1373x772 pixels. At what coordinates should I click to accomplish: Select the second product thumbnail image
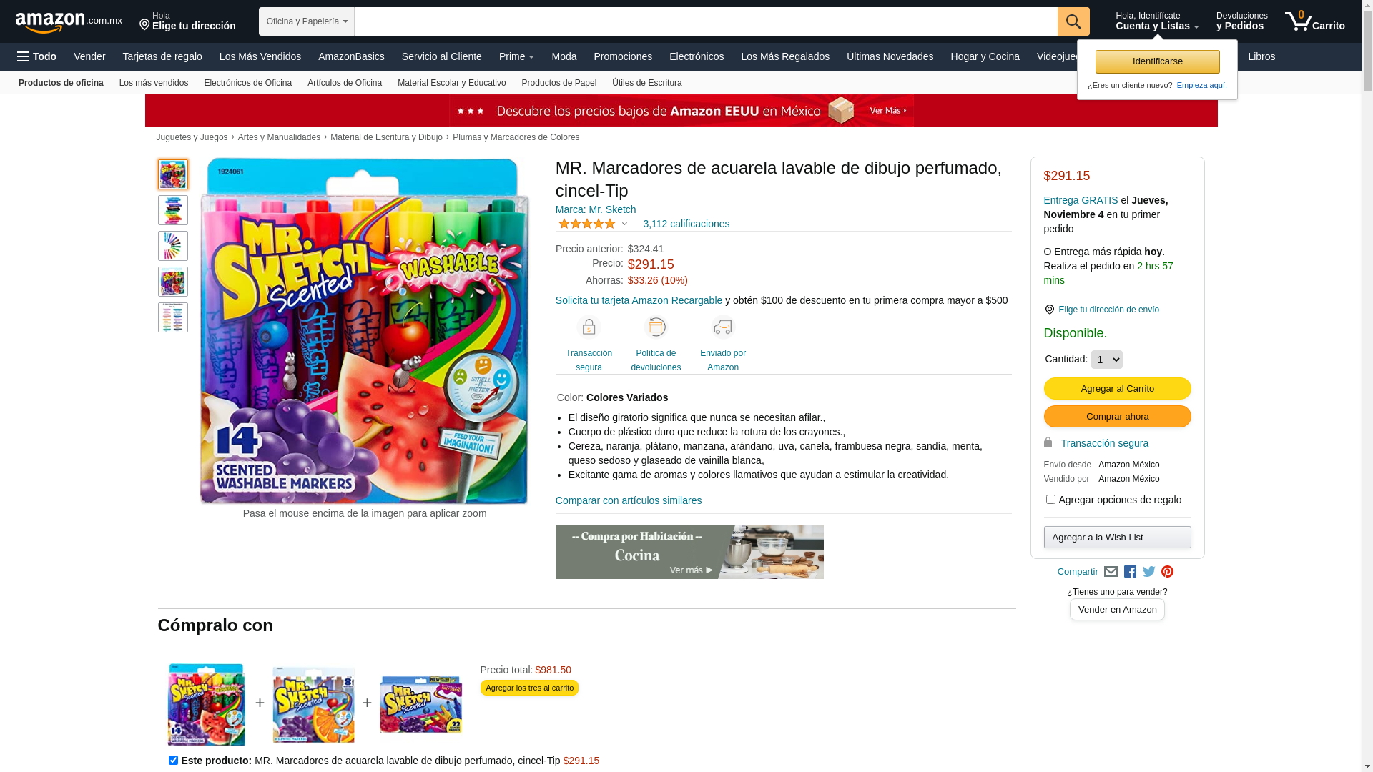pyautogui.click(x=173, y=210)
